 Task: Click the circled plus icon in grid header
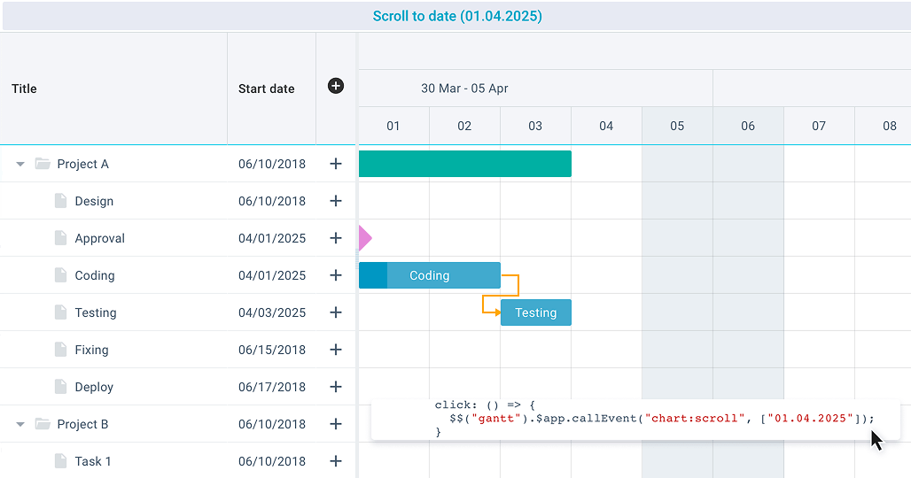pyautogui.click(x=336, y=86)
